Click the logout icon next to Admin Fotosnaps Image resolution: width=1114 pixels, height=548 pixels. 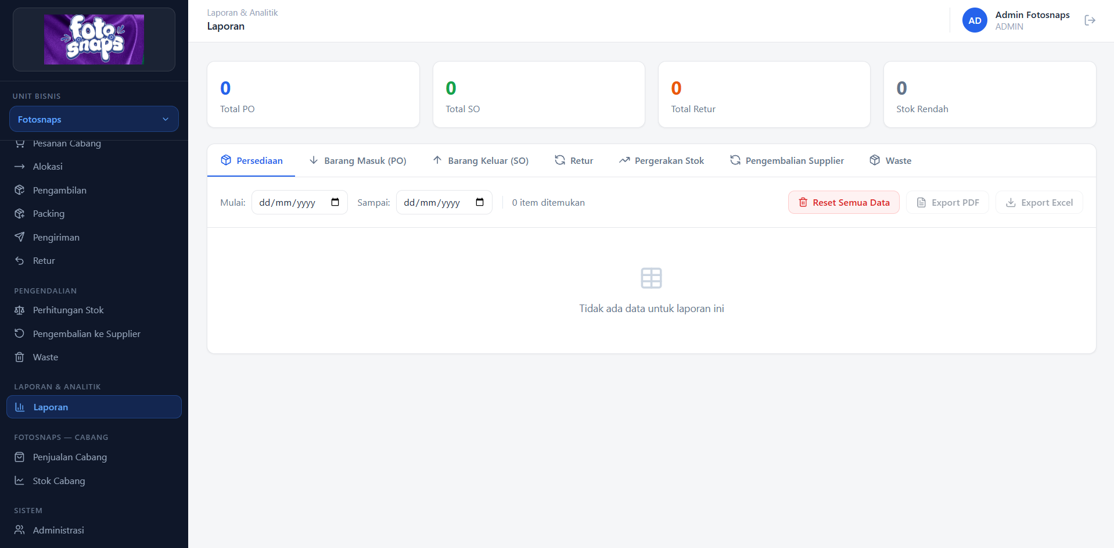coord(1090,20)
